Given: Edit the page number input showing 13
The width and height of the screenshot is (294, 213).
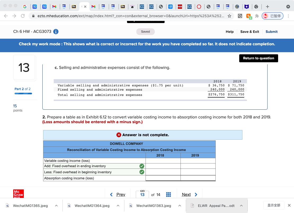Looking at the screenshot, I should (142, 195).
